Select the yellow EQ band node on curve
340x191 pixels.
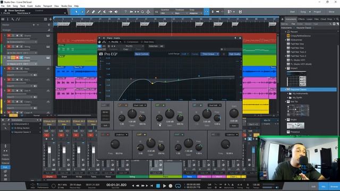tap(152, 83)
